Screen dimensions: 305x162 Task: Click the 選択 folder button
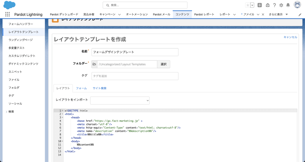pos(164,64)
